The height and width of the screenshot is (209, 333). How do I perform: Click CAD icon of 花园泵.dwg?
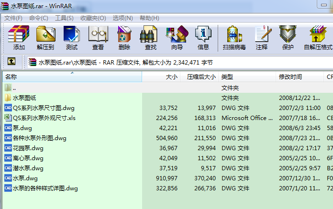tap(8, 148)
